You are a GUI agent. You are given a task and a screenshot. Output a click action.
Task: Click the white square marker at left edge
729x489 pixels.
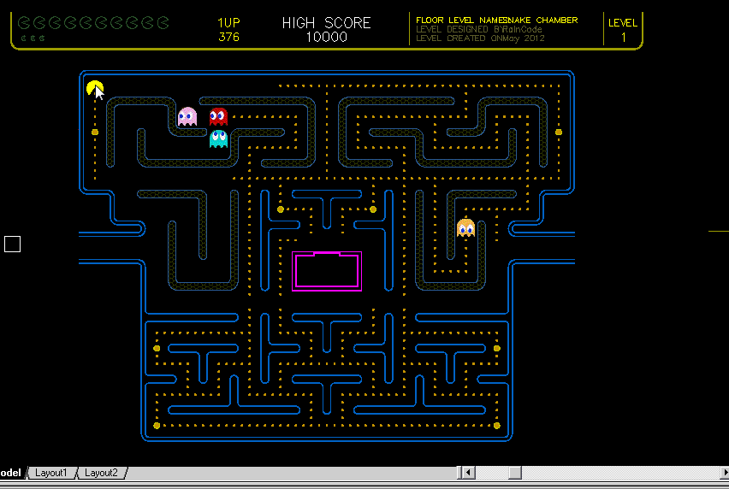point(13,244)
